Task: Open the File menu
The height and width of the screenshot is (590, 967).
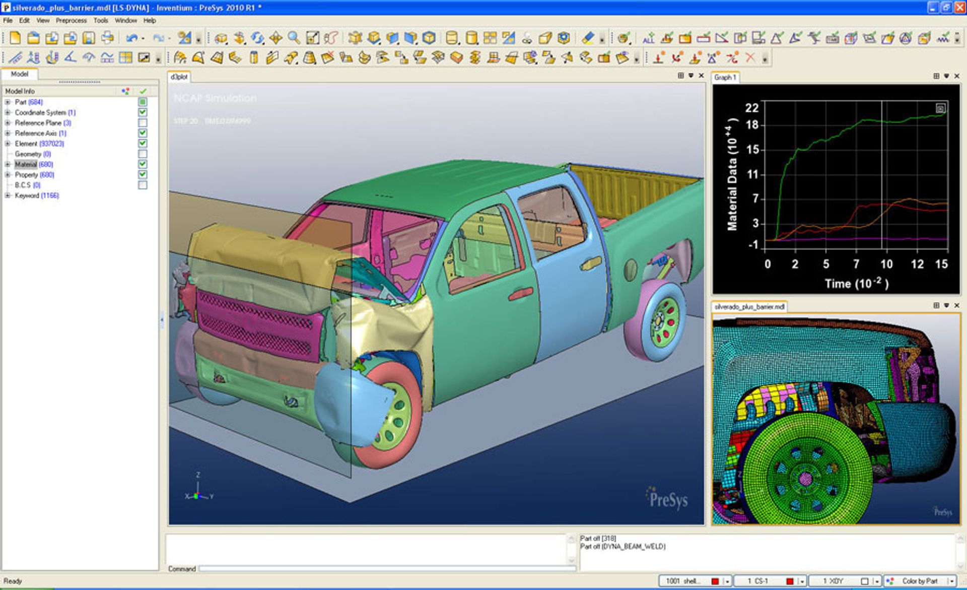Action: [x=8, y=21]
